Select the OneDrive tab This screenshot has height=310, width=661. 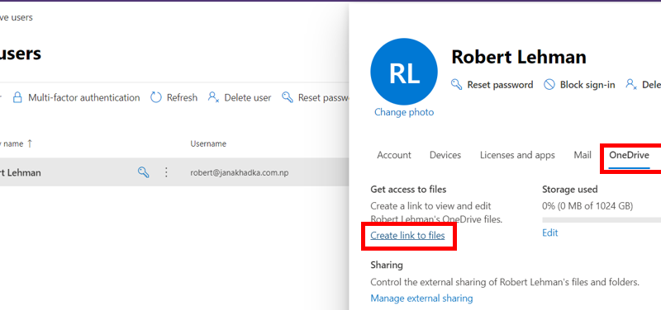pos(629,155)
